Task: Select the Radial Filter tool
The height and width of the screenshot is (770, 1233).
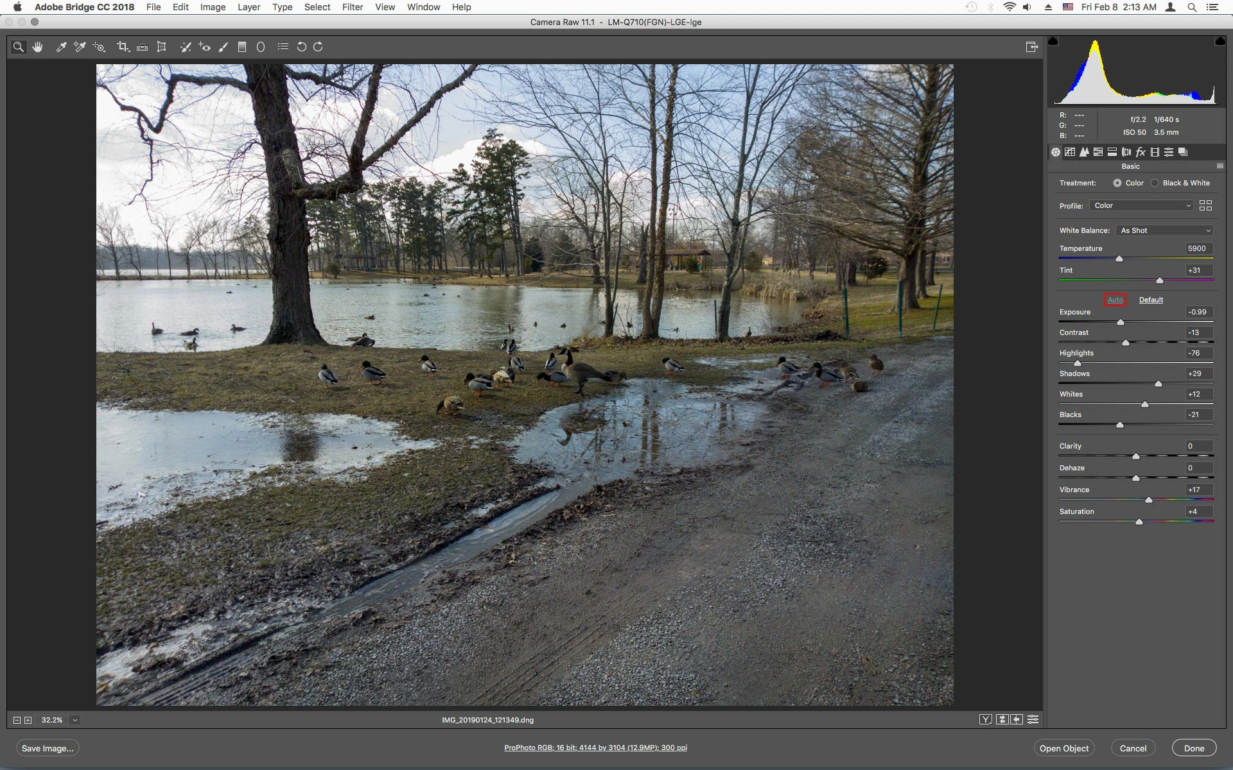Action: click(261, 47)
